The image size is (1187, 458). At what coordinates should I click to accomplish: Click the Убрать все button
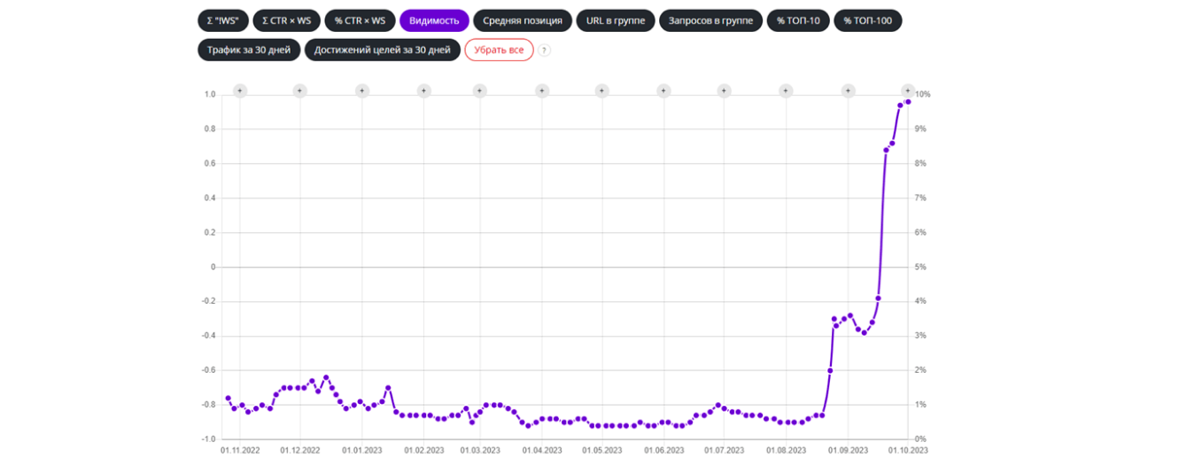(x=499, y=50)
